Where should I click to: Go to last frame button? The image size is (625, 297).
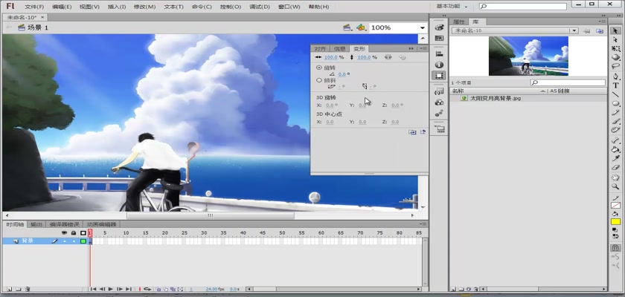[129, 289]
